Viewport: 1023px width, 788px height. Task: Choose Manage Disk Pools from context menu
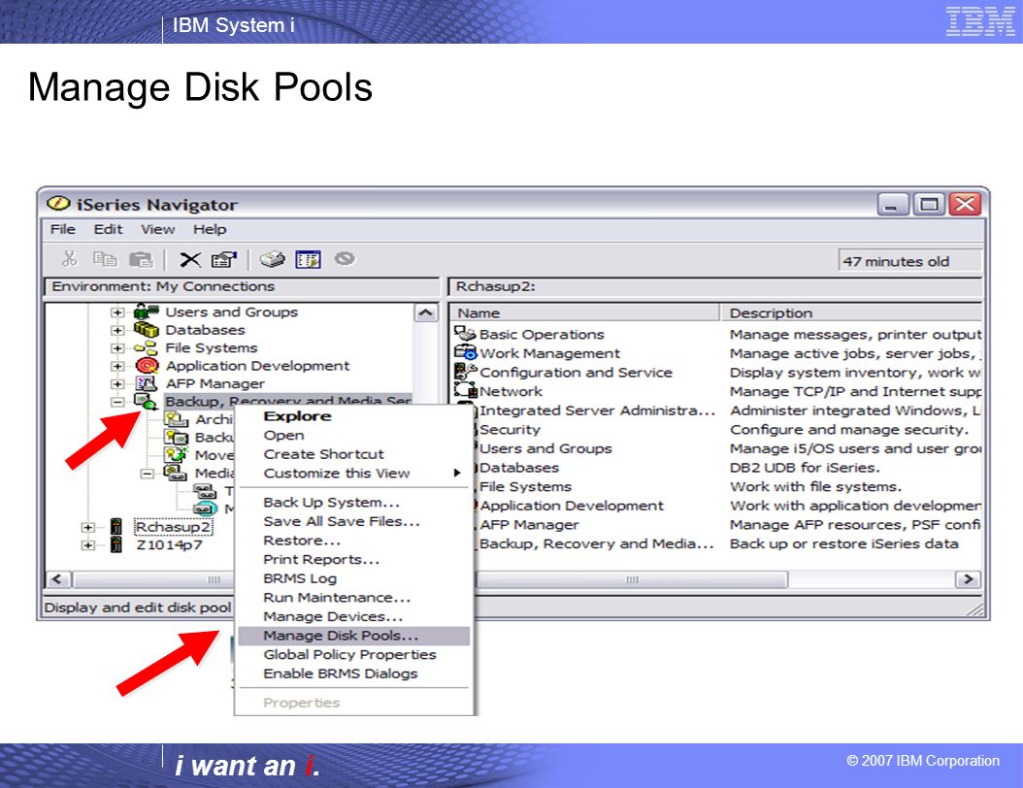pos(353,636)
